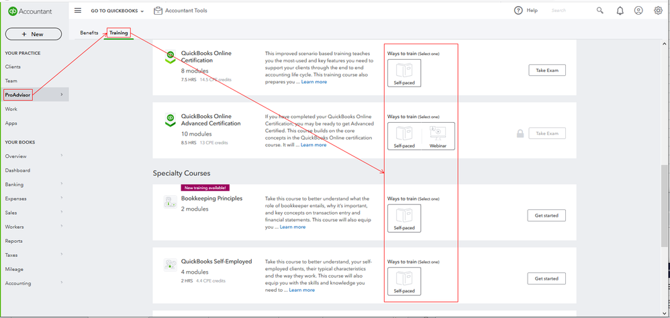Screen dimensions: 670x318
Task: Select Webinar option for Advanced Certification
Action: tap(438, 136)
